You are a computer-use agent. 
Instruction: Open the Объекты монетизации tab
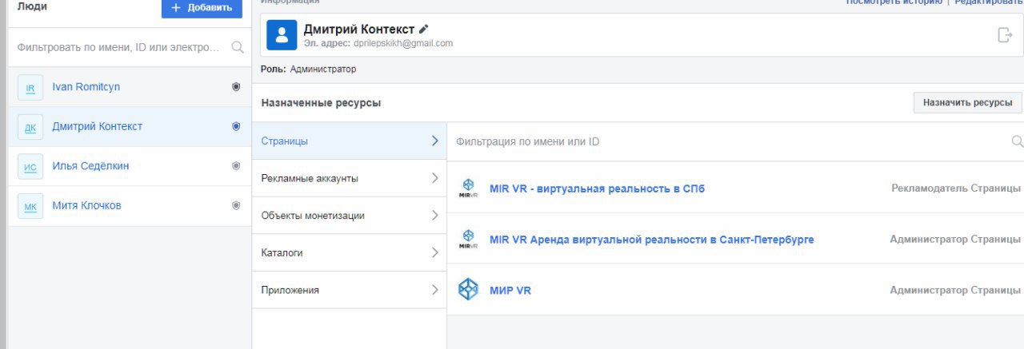pos(349,216)
